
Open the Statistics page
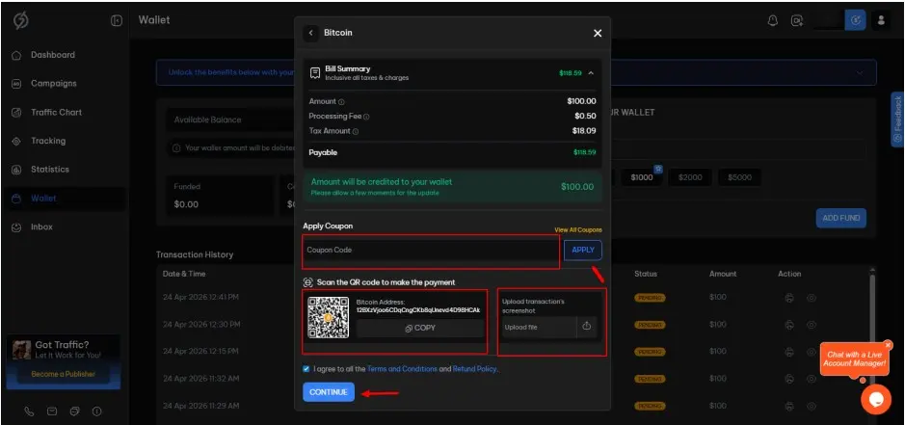50,170
